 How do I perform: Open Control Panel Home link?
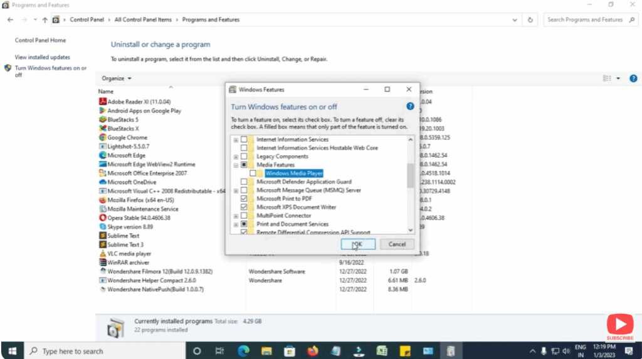(40, 40)
